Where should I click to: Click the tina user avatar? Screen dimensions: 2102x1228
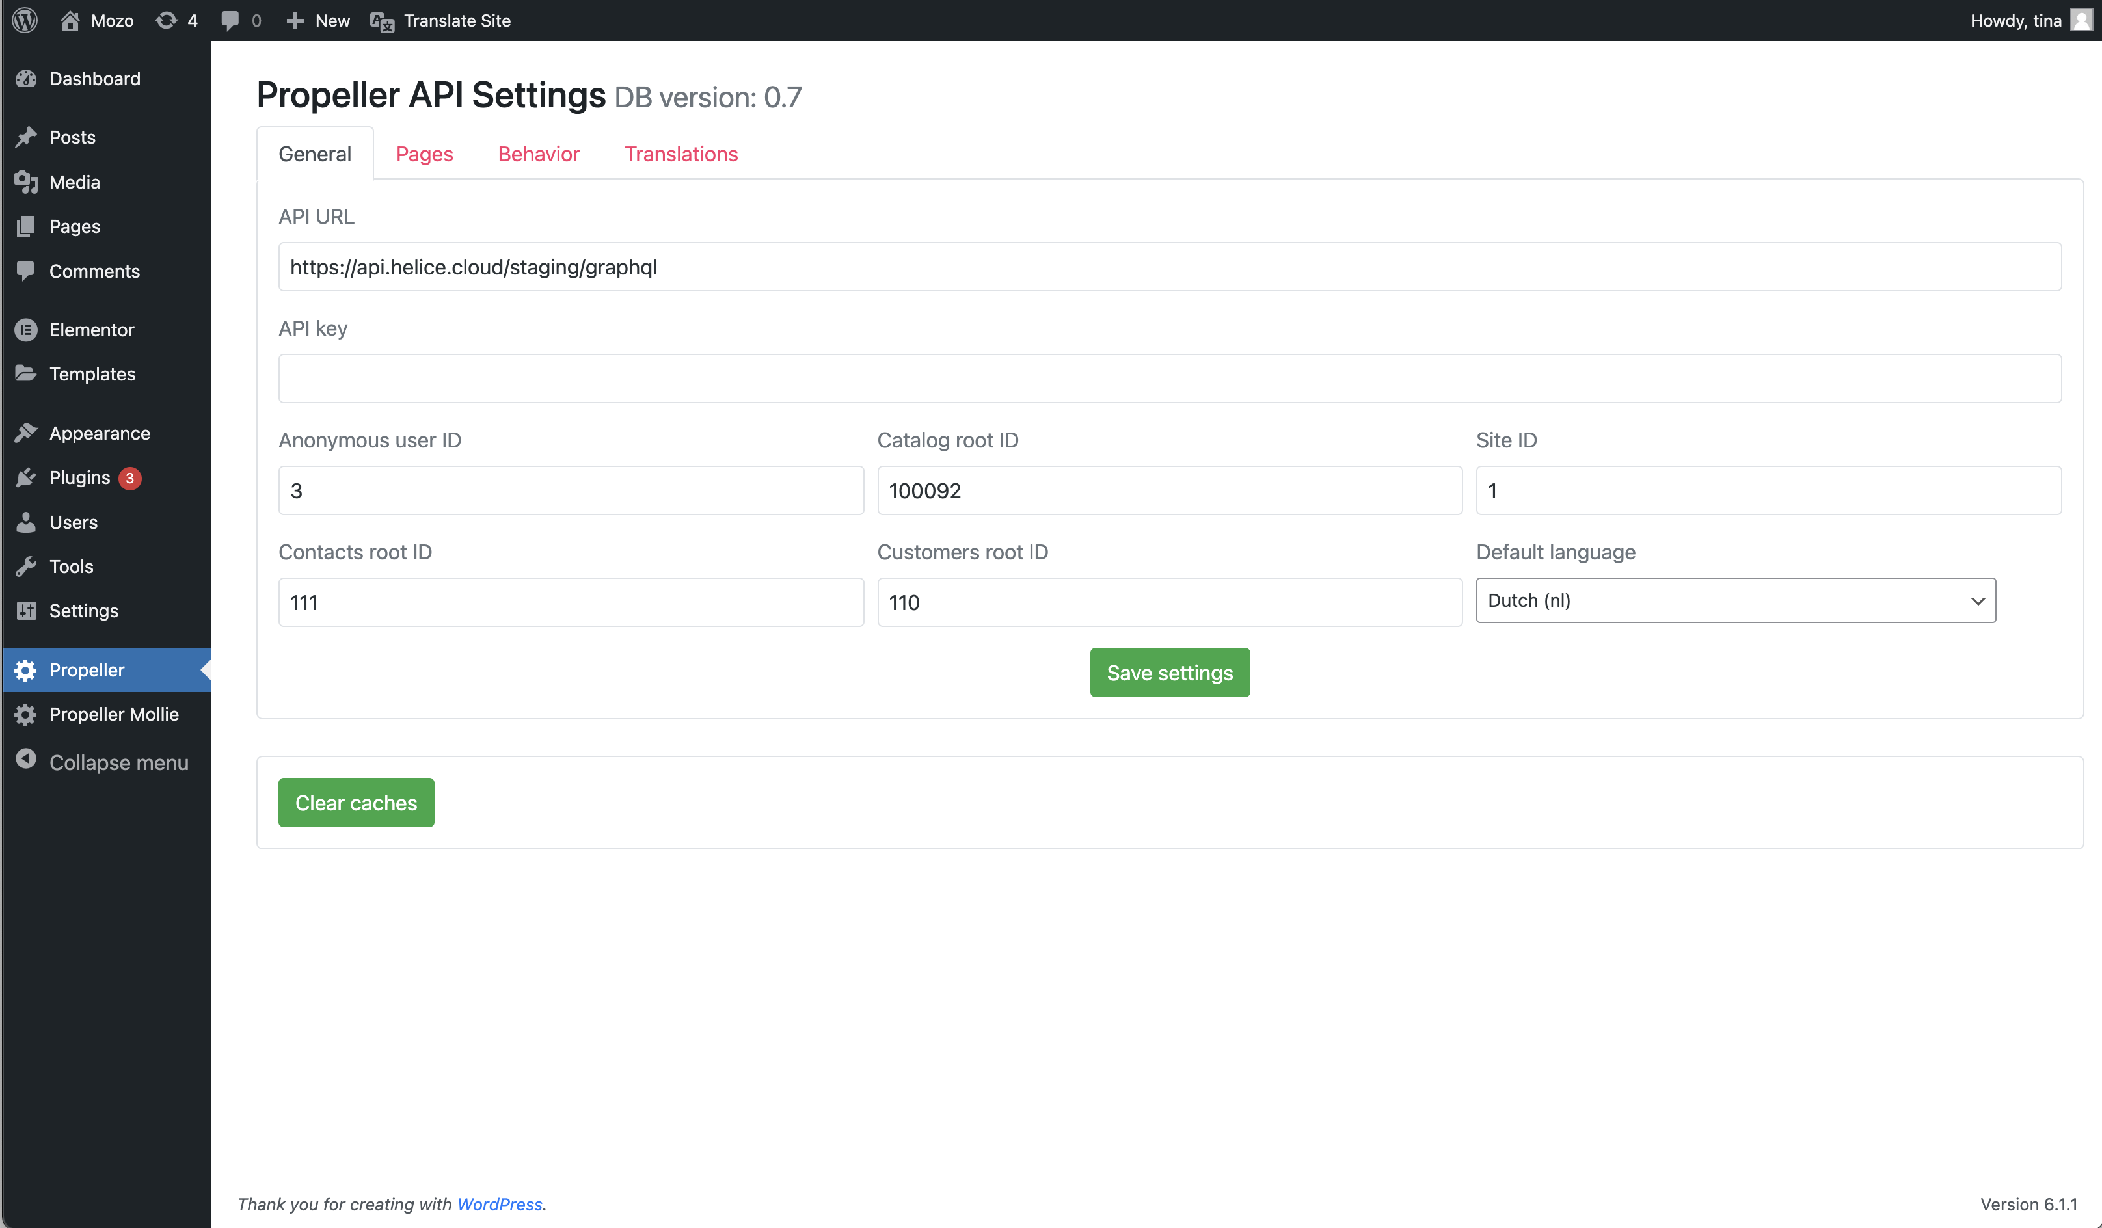(2082, 20)
